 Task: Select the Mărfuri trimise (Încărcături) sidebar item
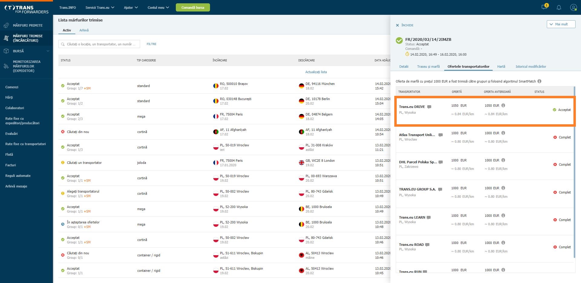[26, 38]
